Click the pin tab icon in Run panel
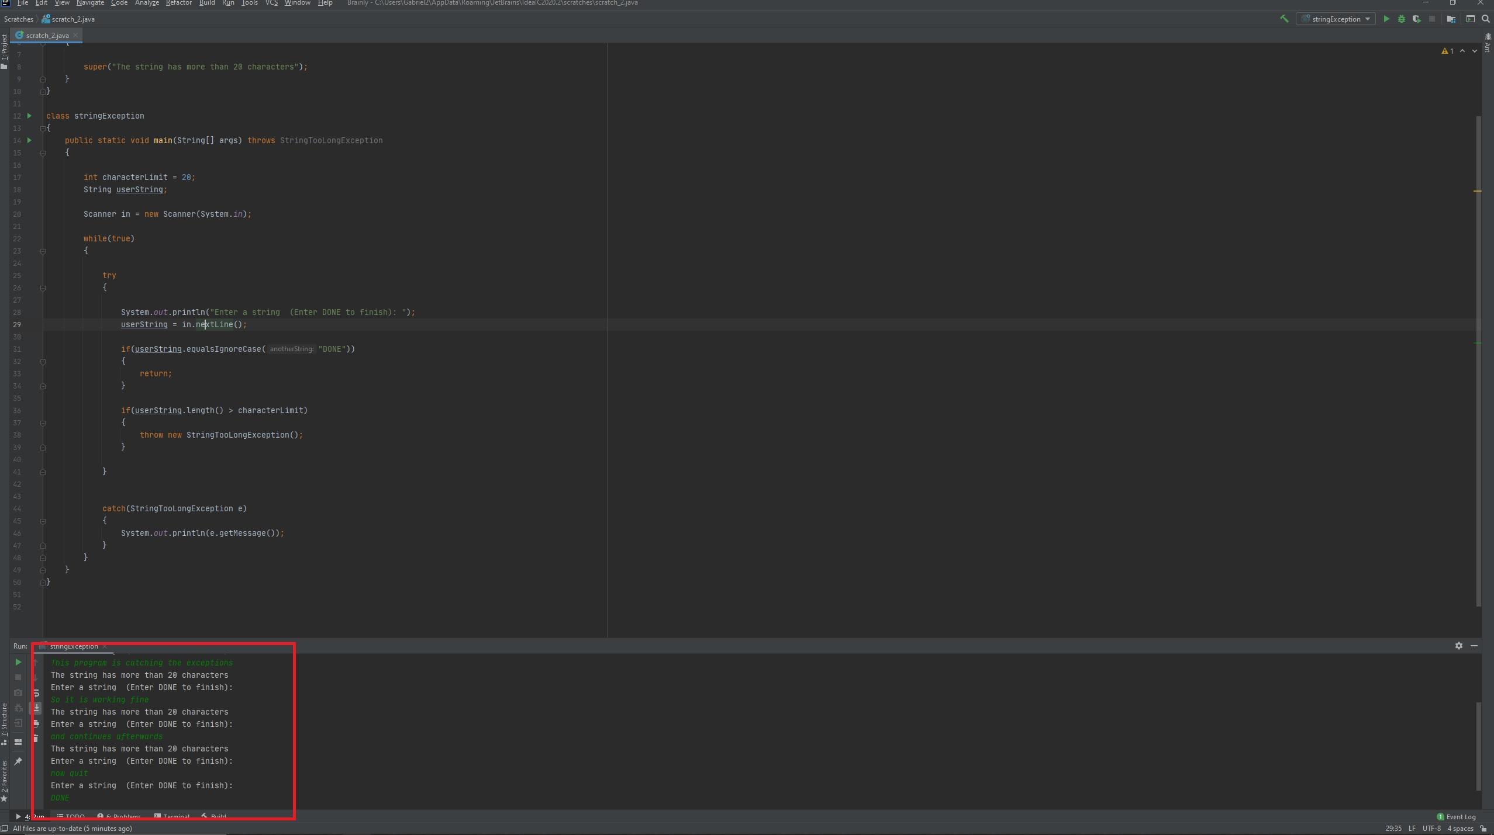 click(x=18, y=761)
